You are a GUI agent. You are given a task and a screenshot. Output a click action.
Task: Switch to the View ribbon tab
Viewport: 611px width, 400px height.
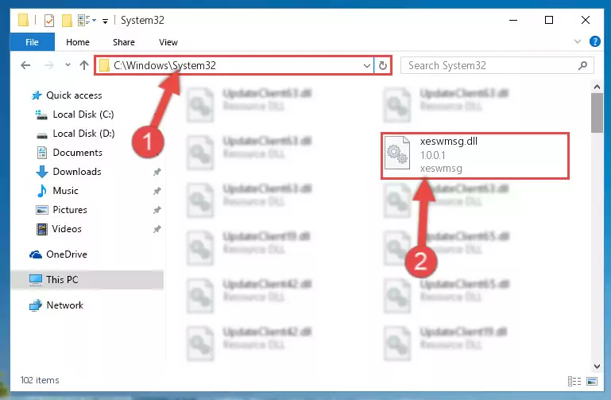click(168, 42)
